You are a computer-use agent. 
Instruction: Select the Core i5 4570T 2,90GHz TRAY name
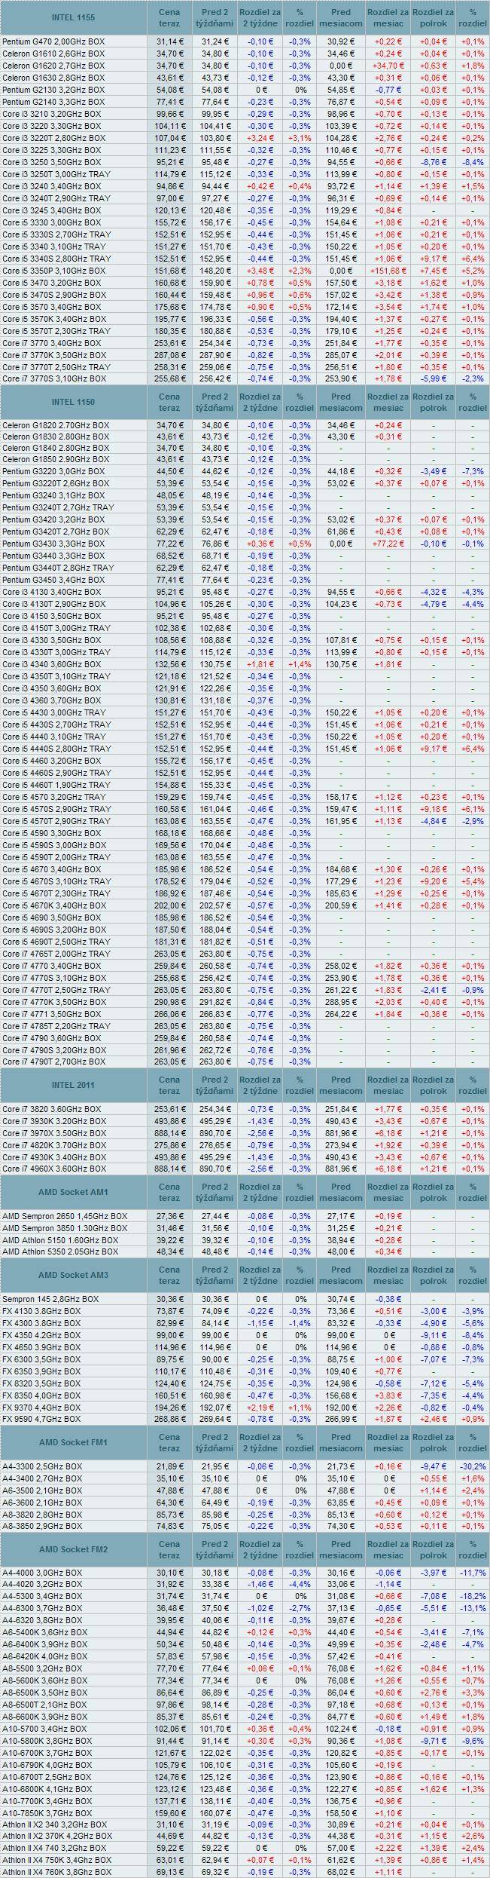pos(56,821)
